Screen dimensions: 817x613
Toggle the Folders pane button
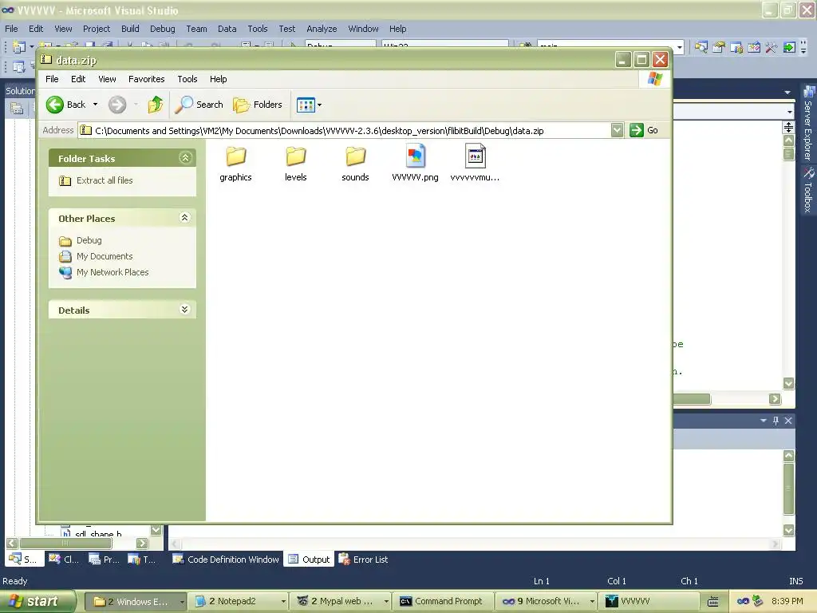[x=258, y=105]
